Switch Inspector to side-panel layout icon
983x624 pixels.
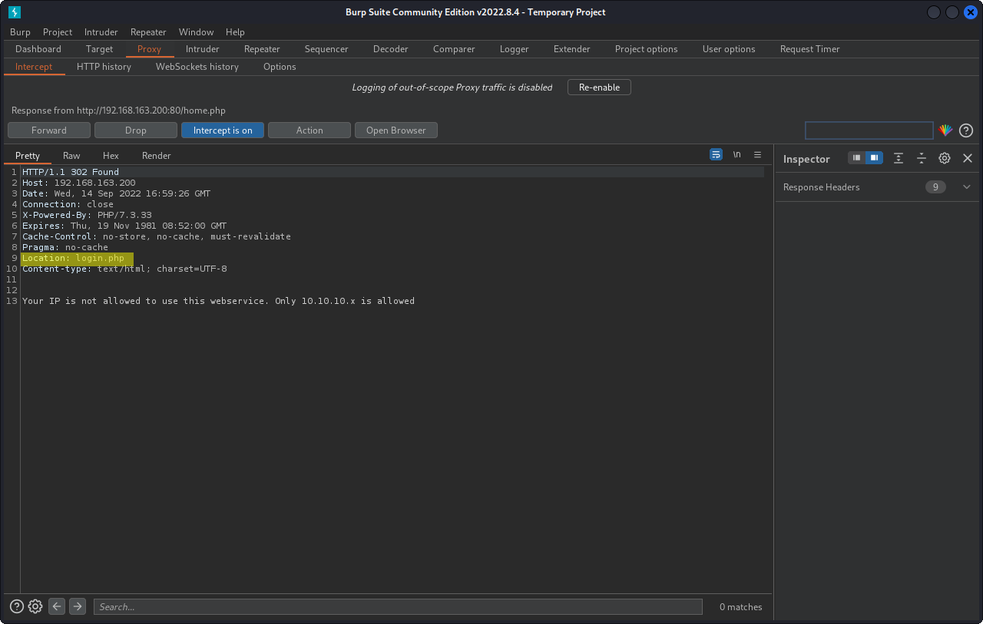point(874,157)
